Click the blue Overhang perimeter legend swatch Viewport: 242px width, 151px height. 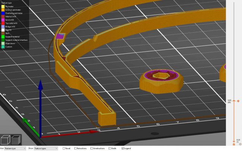click(x=3, y=13)
